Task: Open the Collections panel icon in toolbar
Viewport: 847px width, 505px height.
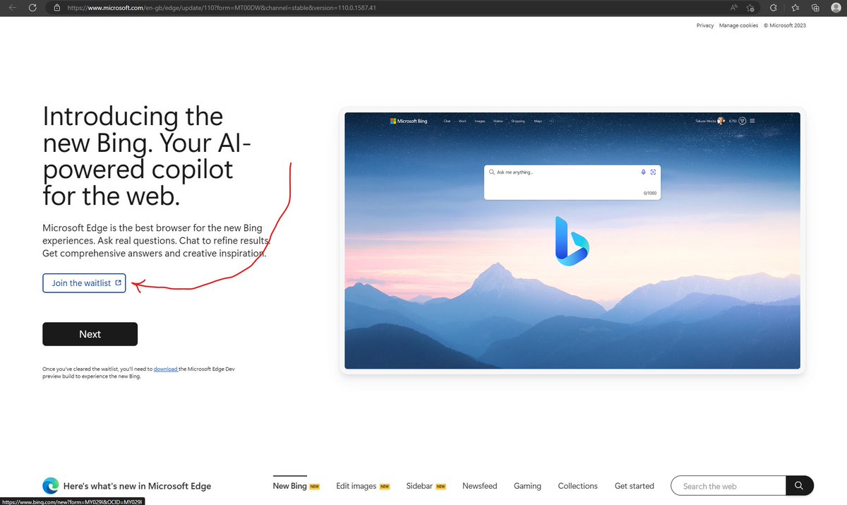Action: pos(815,7)
